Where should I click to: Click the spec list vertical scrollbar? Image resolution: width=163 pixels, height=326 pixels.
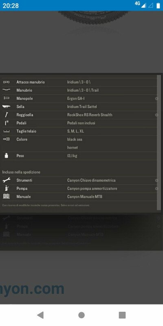(159, 142)
